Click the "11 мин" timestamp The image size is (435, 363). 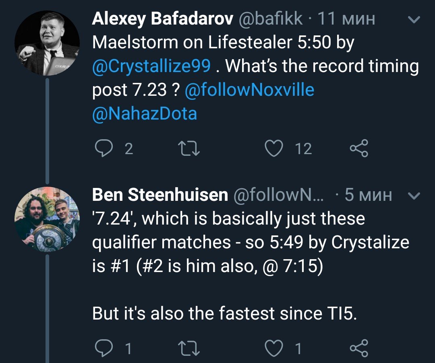[x=346, y=19]
